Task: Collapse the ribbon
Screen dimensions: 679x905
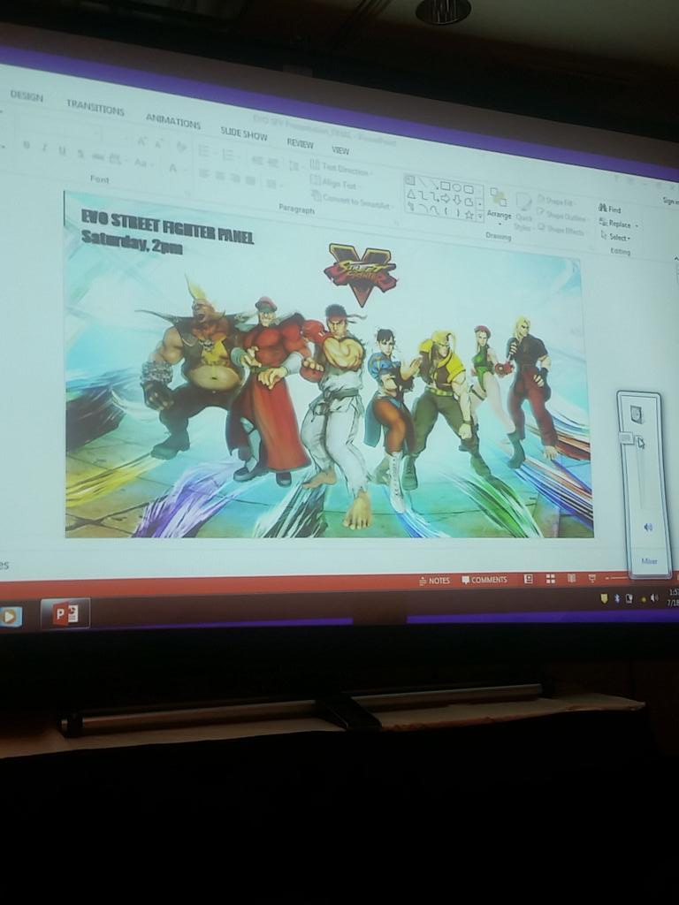Action: click(675, 257)
